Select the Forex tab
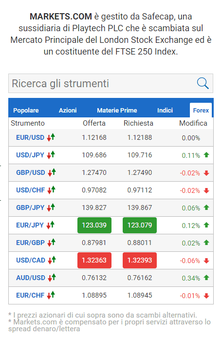This screenshot has height=340, width=222. tap(201, 110)
